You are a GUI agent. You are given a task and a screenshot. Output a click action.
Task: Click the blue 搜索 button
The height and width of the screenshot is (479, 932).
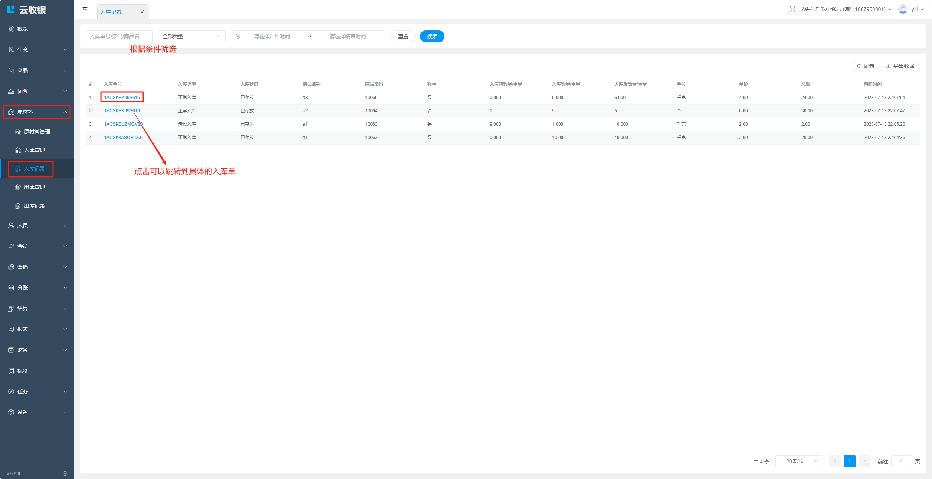coord(432,36)
